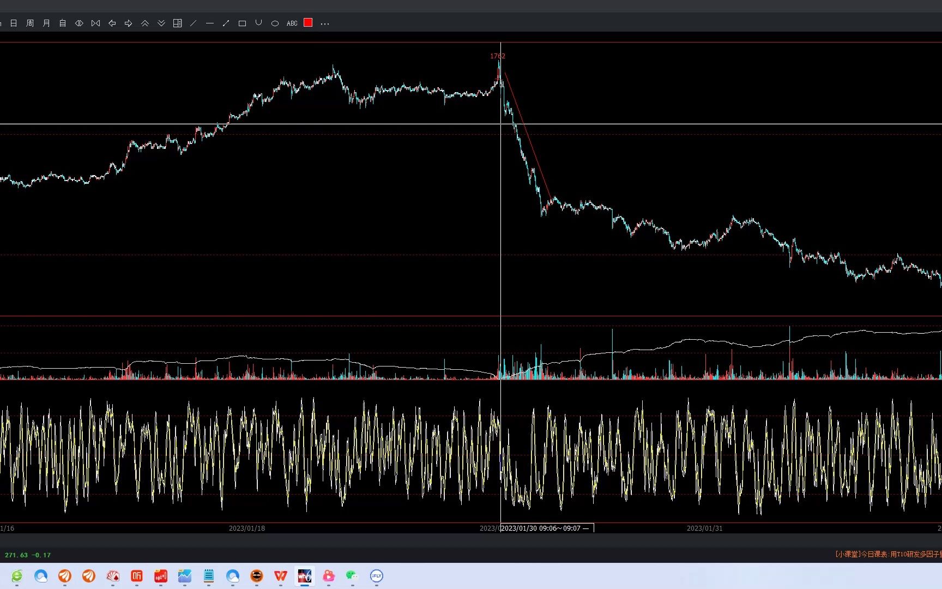942x589 pixels.
Task: Open the red drawing color swatch
Action: pyautogui.click(x=308, y=23)
